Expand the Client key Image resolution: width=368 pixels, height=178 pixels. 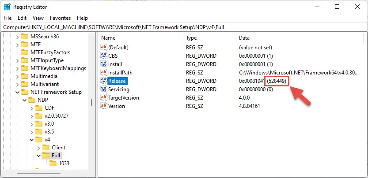pos(39,148)
